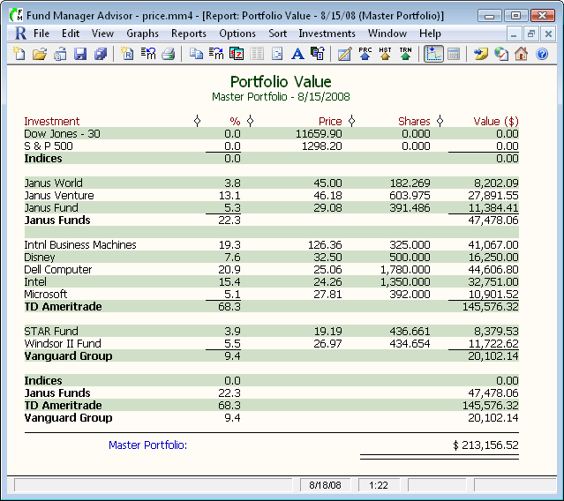Open the View menu
This screenshot has width=564, height=501.
pos(102,34)
